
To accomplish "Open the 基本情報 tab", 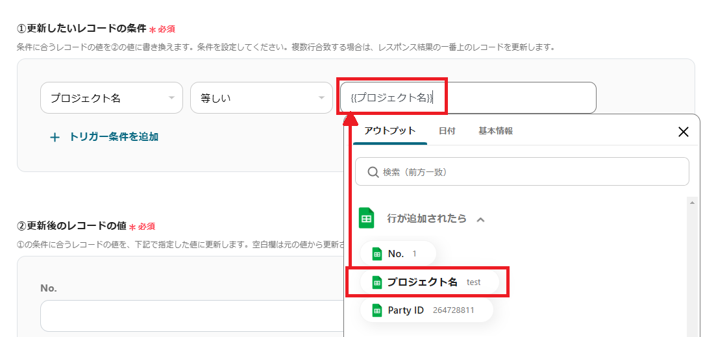I will click(x=495, y=131).
